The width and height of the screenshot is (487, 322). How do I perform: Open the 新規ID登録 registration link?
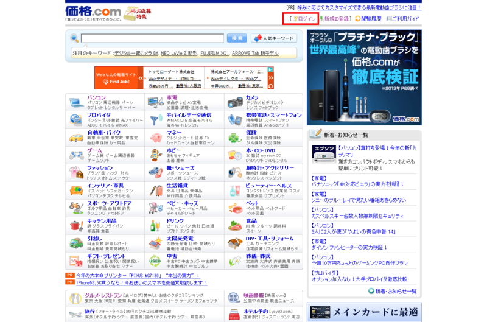coord(334,19)
